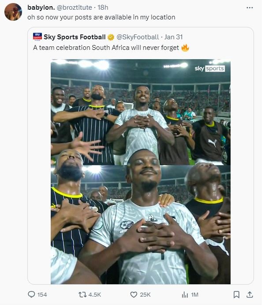The image size is (265, 305).
Task: Open the Sky Sports Football account name
Action: coord(75,37)
